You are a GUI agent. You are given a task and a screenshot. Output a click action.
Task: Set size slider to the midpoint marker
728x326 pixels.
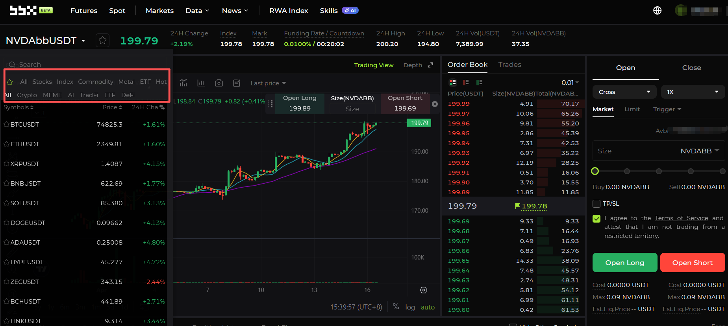[x=659, y=171]
